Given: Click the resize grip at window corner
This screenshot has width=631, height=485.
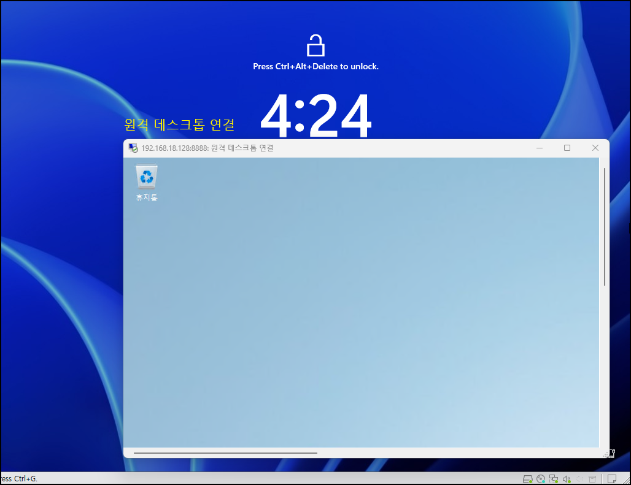Looking at the screenshot, I should (x=606, y=454).
